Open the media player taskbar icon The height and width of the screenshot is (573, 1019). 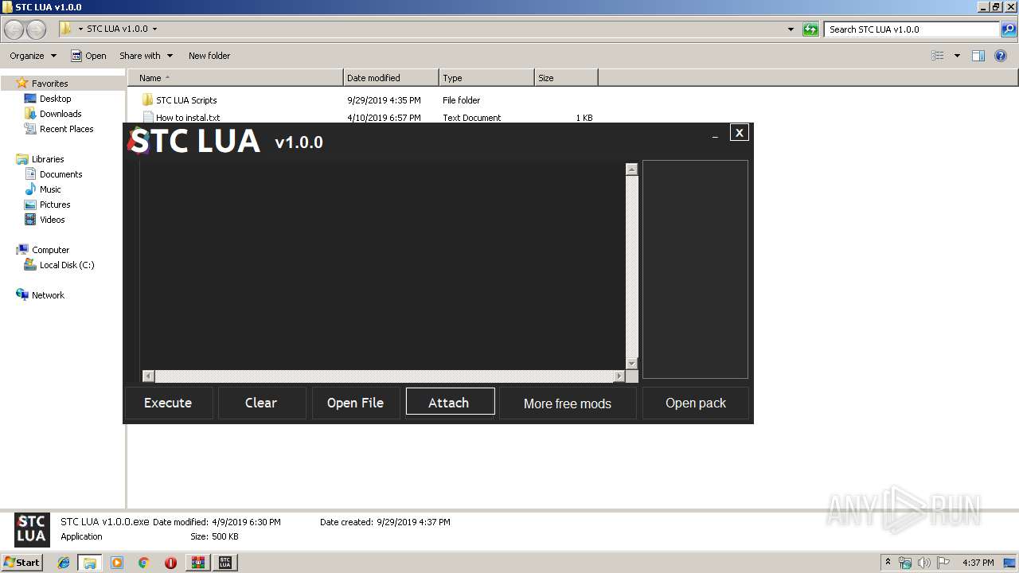point(117,563)
